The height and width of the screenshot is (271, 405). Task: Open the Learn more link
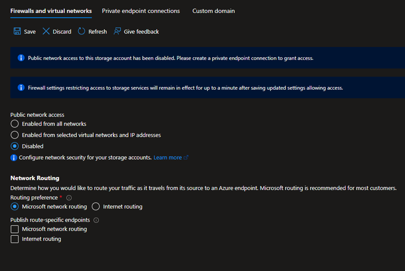(x=167, y=157)
